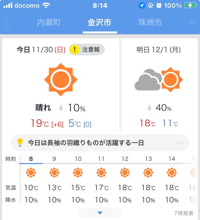The height and width of the screenshot is (220, 200).
Task: Open the three-dot menu on tip banner
Action: click(180, 143)
